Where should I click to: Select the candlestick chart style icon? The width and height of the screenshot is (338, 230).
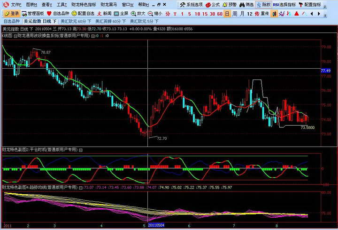(x=274, y=14)
